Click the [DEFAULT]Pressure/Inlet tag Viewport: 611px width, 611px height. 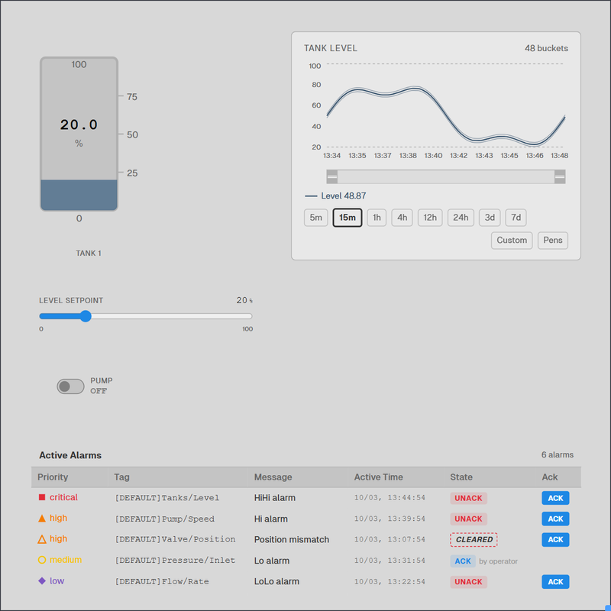pyautogui.click(x=175, y=561)
